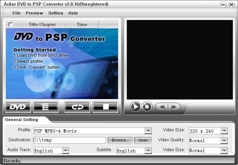Click the Title/Chapter column header

[x=42, y=24]
